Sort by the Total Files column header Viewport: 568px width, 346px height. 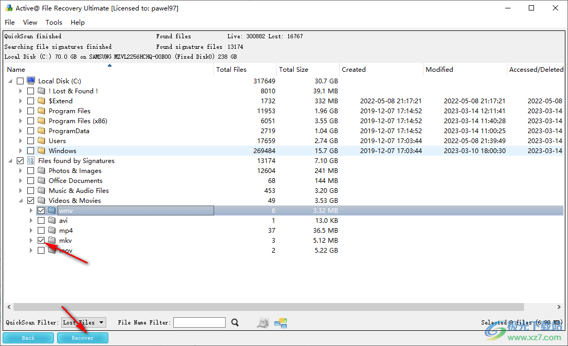click(245, 69)
